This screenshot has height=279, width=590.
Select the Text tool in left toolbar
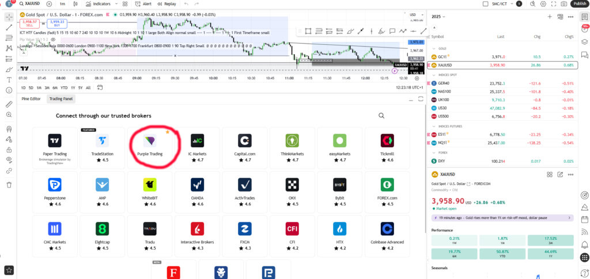(9, 79)
